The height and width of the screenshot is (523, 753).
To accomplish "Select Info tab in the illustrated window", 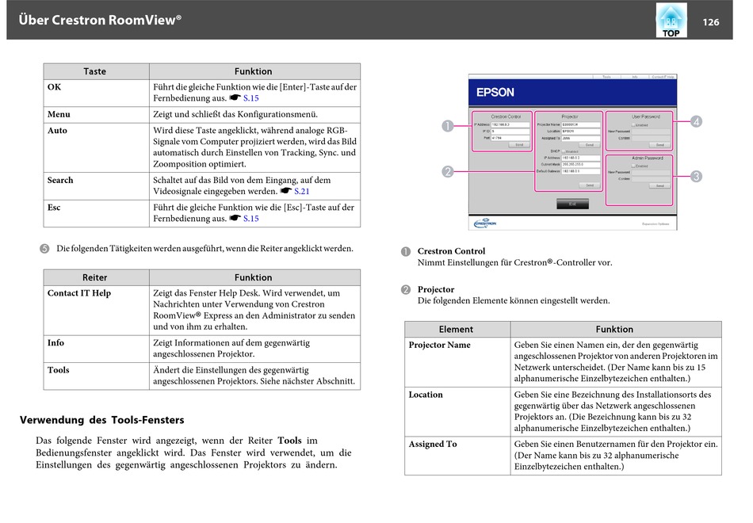I will tap(634, 77).
